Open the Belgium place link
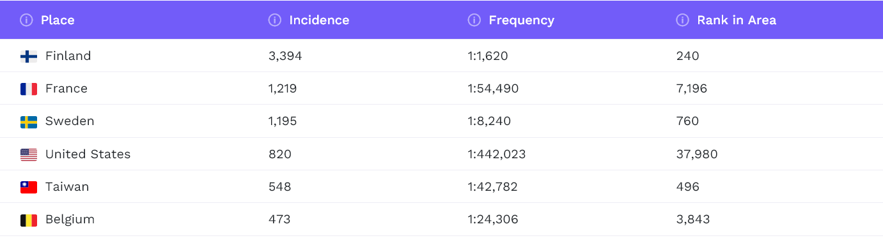This screenshot has width=883, height=238. point(70,219)
